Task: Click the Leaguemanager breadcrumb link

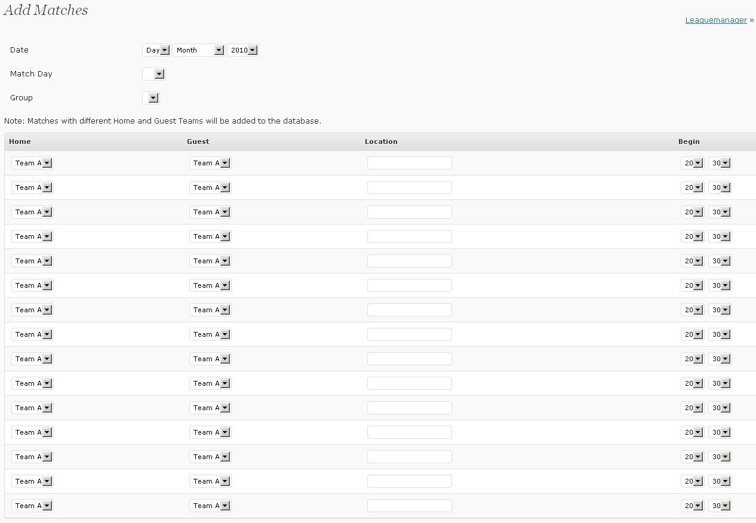Action: 715,20
